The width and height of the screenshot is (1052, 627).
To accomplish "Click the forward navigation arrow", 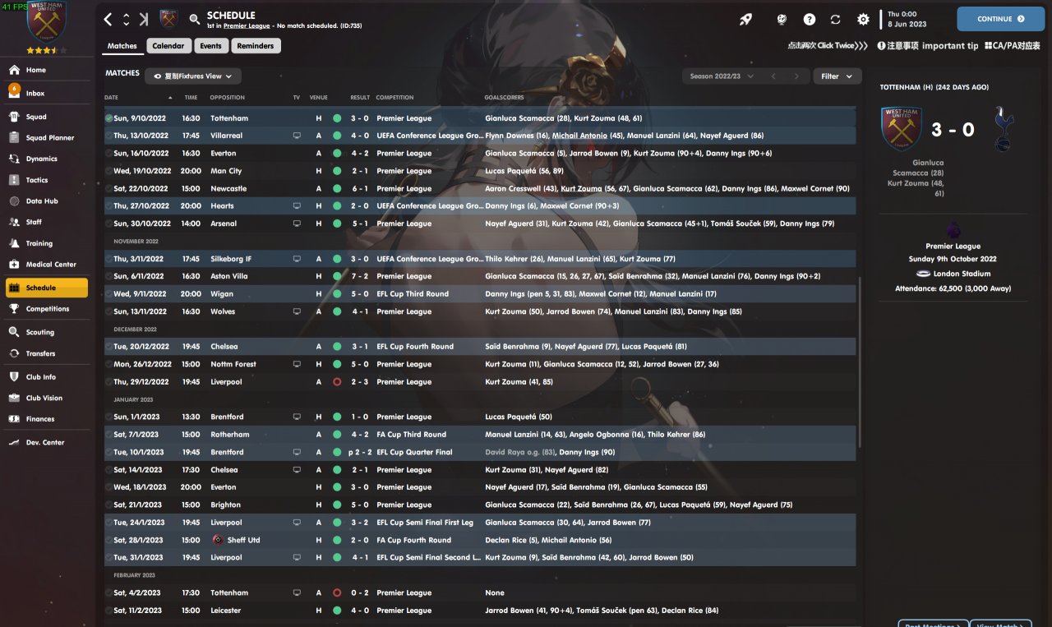I will pyautogui.click(x=144, y=19).
